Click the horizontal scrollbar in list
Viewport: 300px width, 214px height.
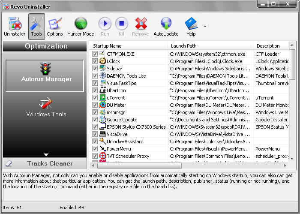[137, 166]
